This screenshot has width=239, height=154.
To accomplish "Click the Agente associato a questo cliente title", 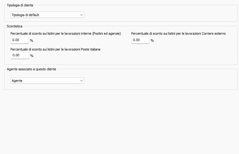I will click(31, 69).
